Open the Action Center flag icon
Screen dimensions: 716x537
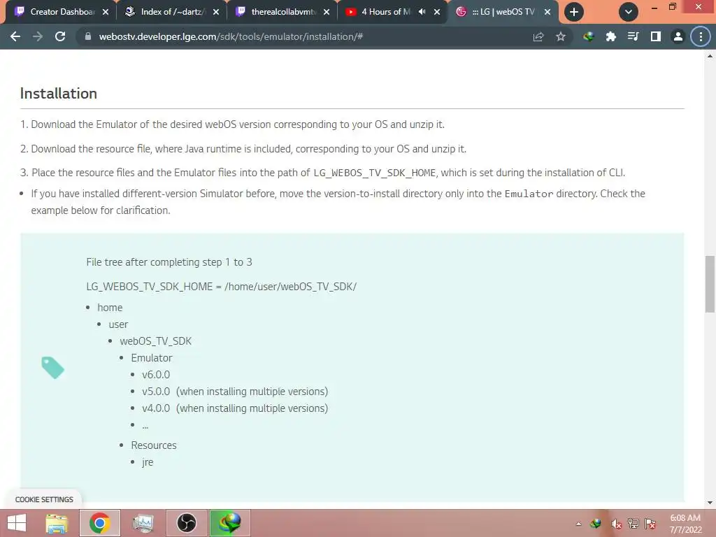(x=650, y=524)
